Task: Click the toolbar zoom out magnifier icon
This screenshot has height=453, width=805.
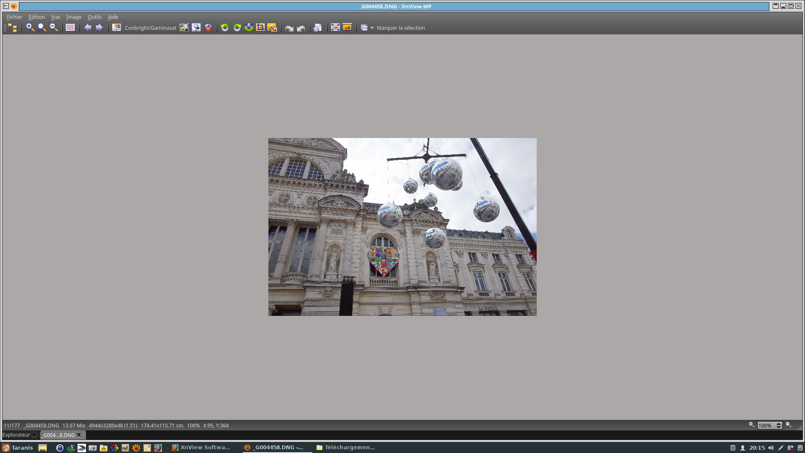Action: tap(54, 28)
